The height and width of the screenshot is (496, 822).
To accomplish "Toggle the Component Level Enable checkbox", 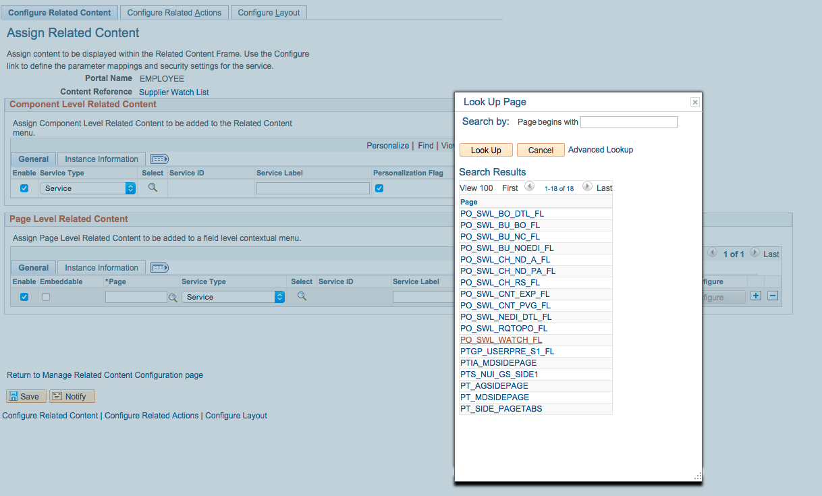I will 24,188.
